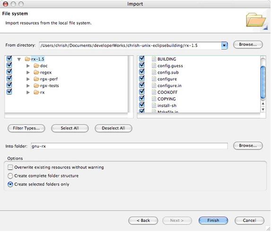The image size is (272, 232).
Task: Select the COPYING file name
Action: 167,99
